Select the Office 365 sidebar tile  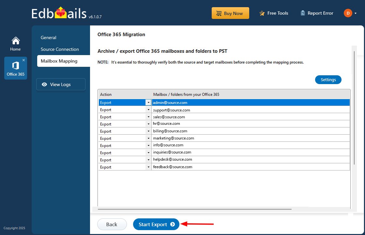pos(16,68)
